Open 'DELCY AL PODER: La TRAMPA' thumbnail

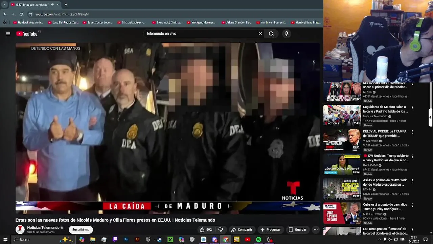pyautogui.click(x=342, y=140)
